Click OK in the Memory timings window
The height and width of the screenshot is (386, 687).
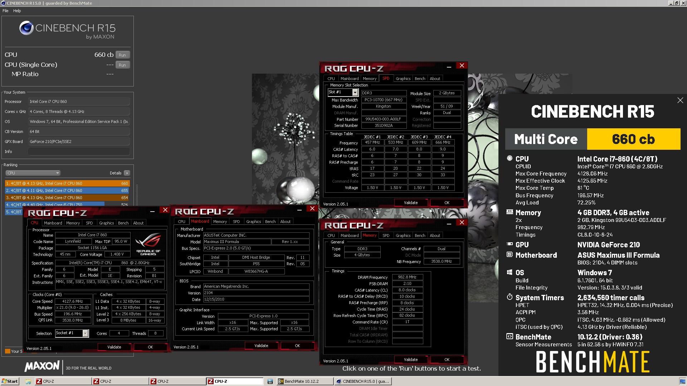click(x=447, y=360)
